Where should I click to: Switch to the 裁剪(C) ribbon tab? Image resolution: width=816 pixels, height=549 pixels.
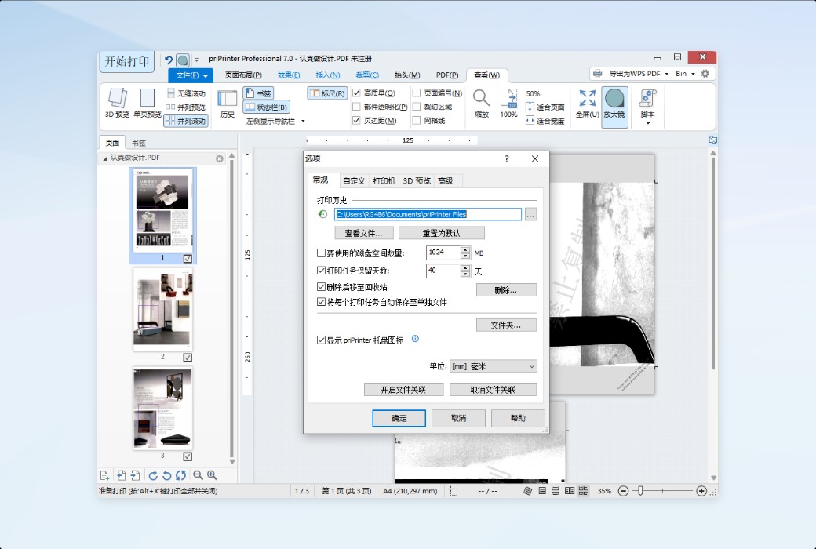click(367, 75)
